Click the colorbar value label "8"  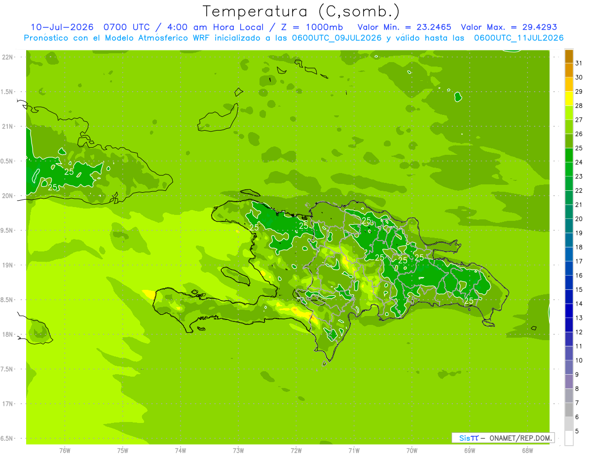[x=577, y=388]
